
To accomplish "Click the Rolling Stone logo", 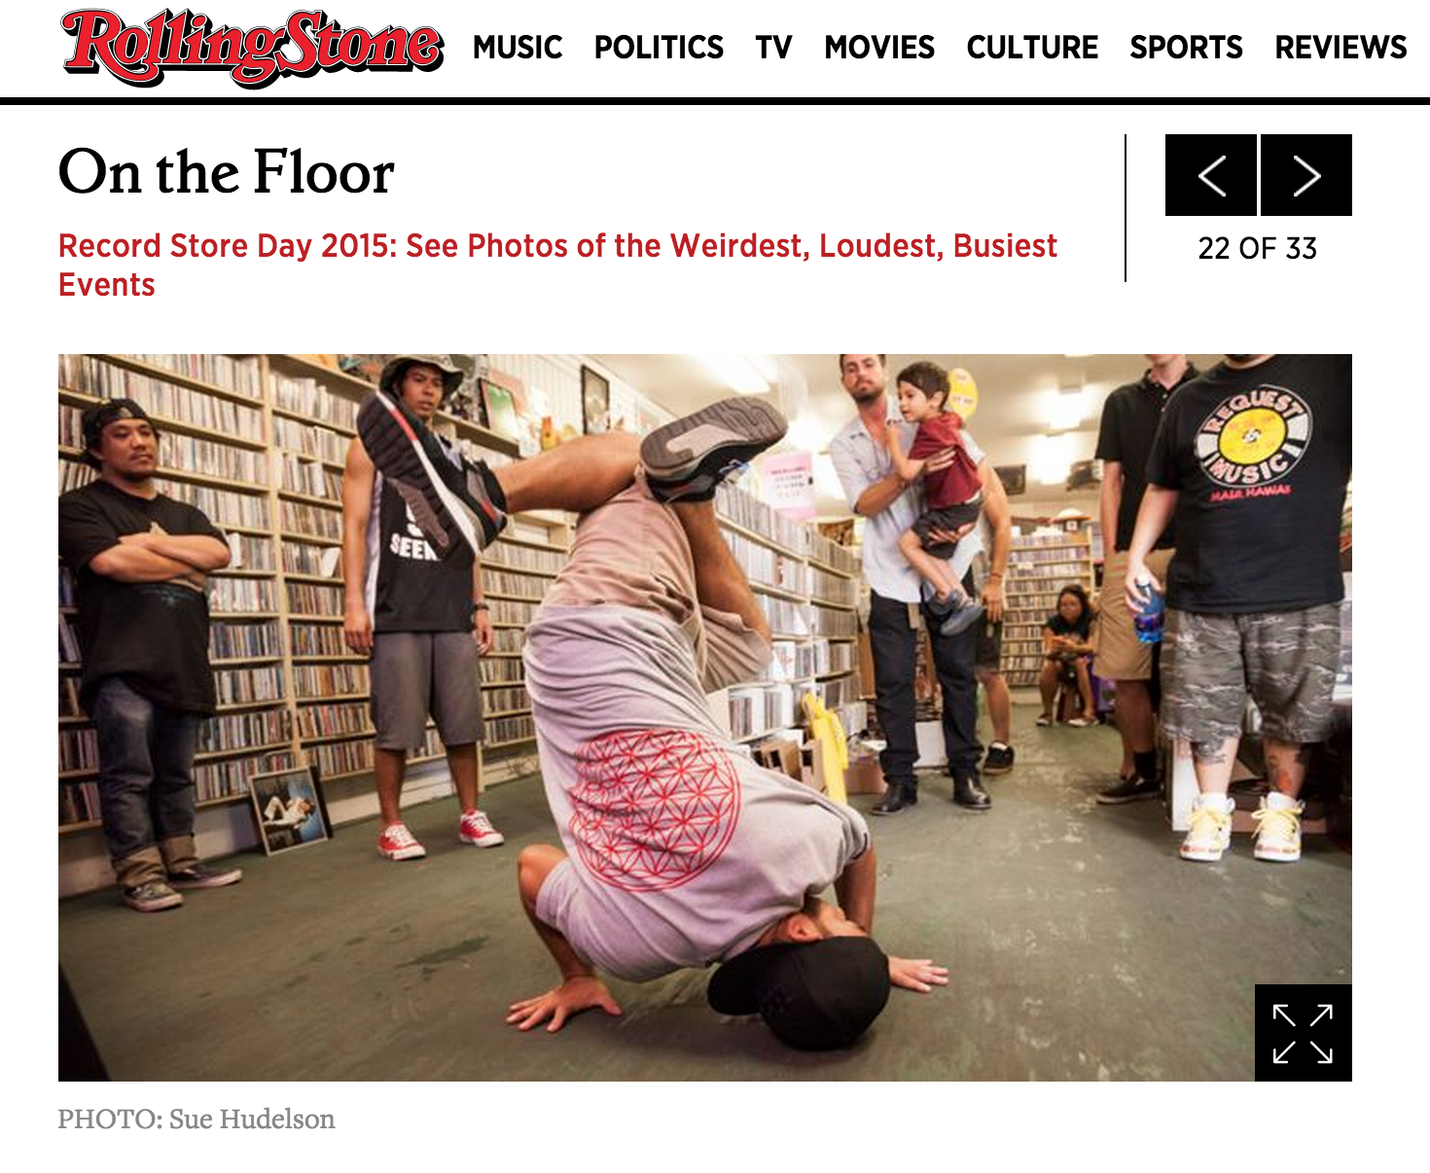I will (x=252, y=46).
